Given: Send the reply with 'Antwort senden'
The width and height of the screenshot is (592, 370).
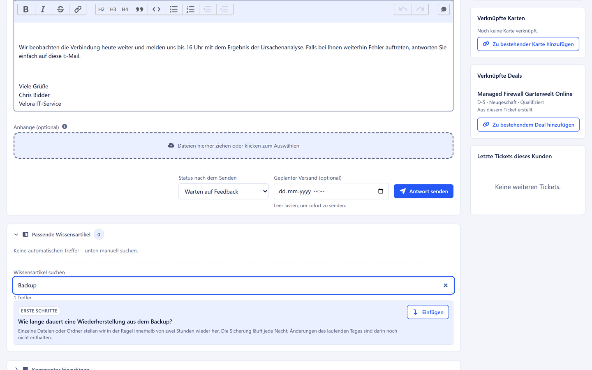Looking at the screenshot, I should point(423,191).
